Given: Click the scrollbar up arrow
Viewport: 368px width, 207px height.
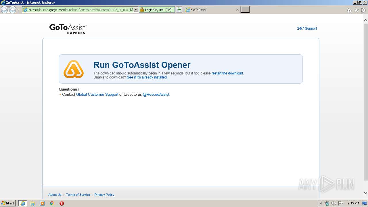Looking at the screenshot, I should (366, 20).
